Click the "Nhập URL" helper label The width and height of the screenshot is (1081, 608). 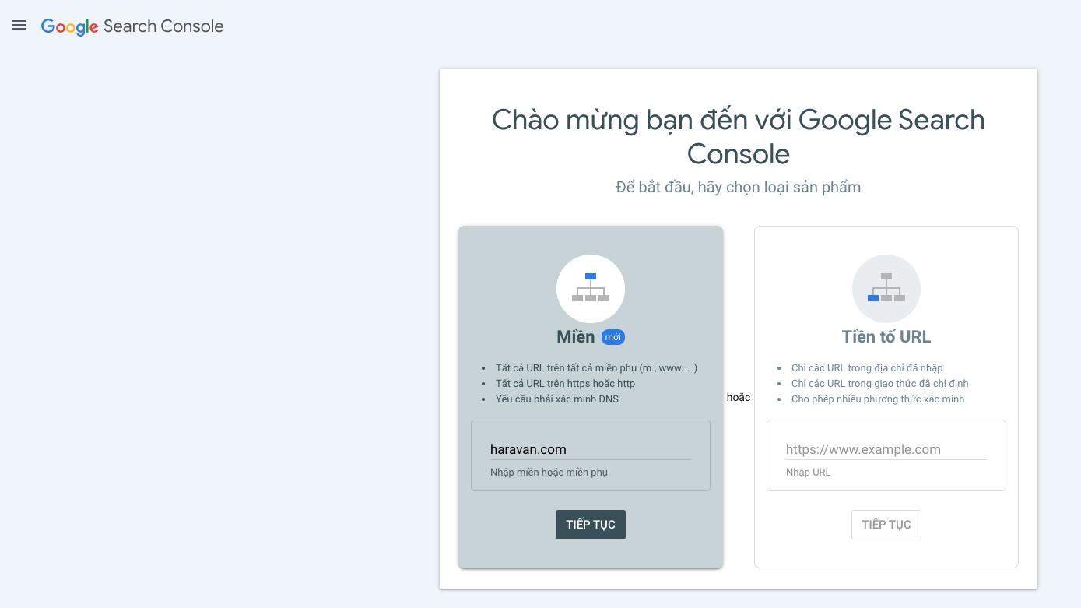tap(808, 472)
